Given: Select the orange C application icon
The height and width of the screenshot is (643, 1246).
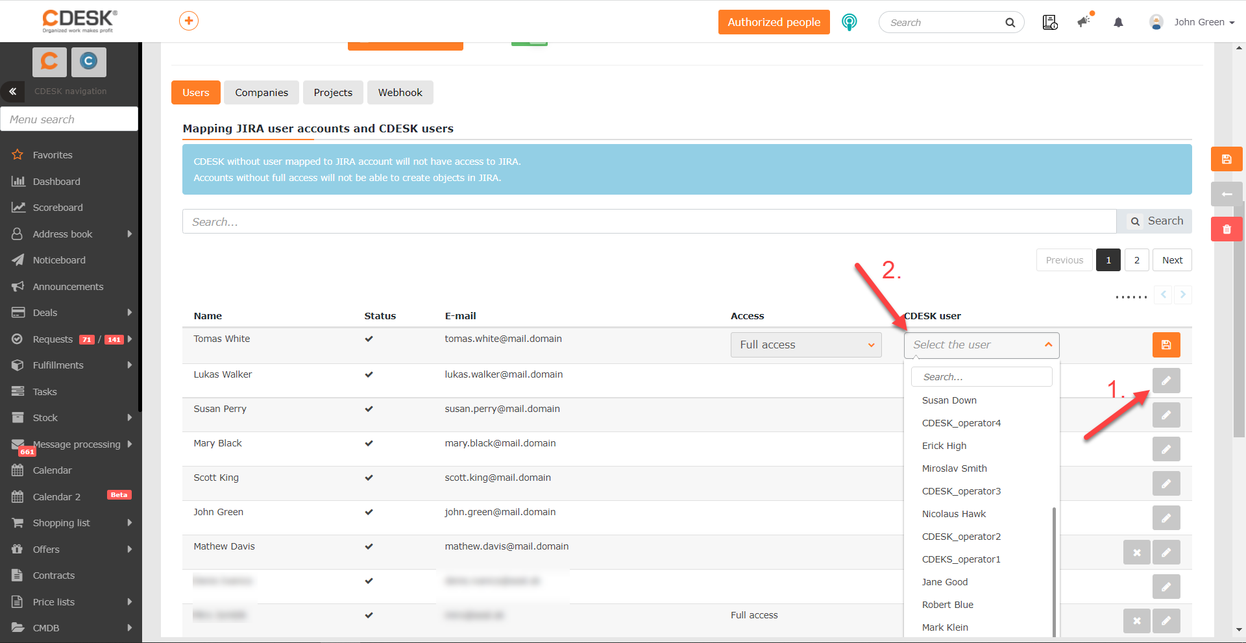Looking at the screenshot, I should [49, 62].
